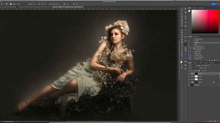Switch to the Color panel tab
The width and height of the screenshot is (220, 123).
[x=189, y=8]
